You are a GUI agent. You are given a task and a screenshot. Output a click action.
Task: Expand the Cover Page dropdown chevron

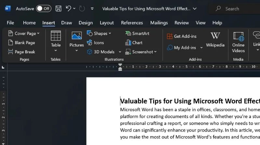pos(38,33)
